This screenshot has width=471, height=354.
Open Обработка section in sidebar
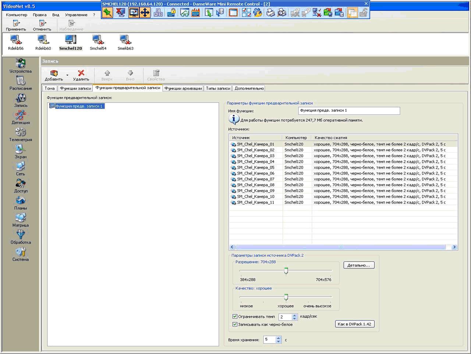click(21, 237)
